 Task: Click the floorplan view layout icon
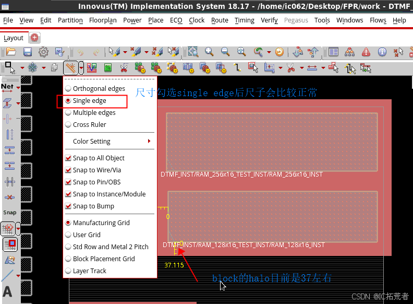pyautogui.click(x=333, y=52)
